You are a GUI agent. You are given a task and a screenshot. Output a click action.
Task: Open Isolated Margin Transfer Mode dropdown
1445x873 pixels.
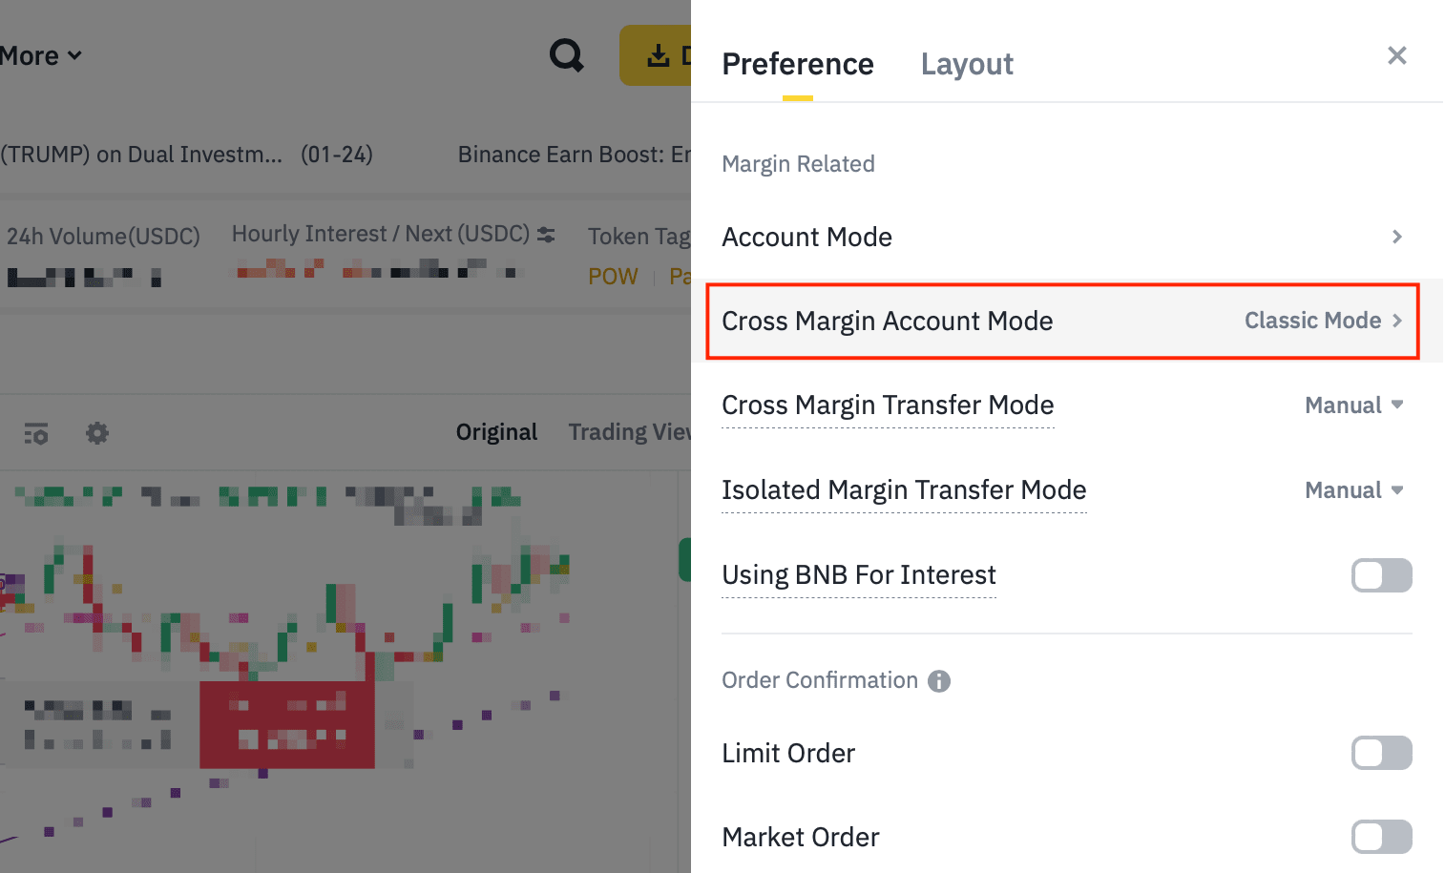point(1353,490)
